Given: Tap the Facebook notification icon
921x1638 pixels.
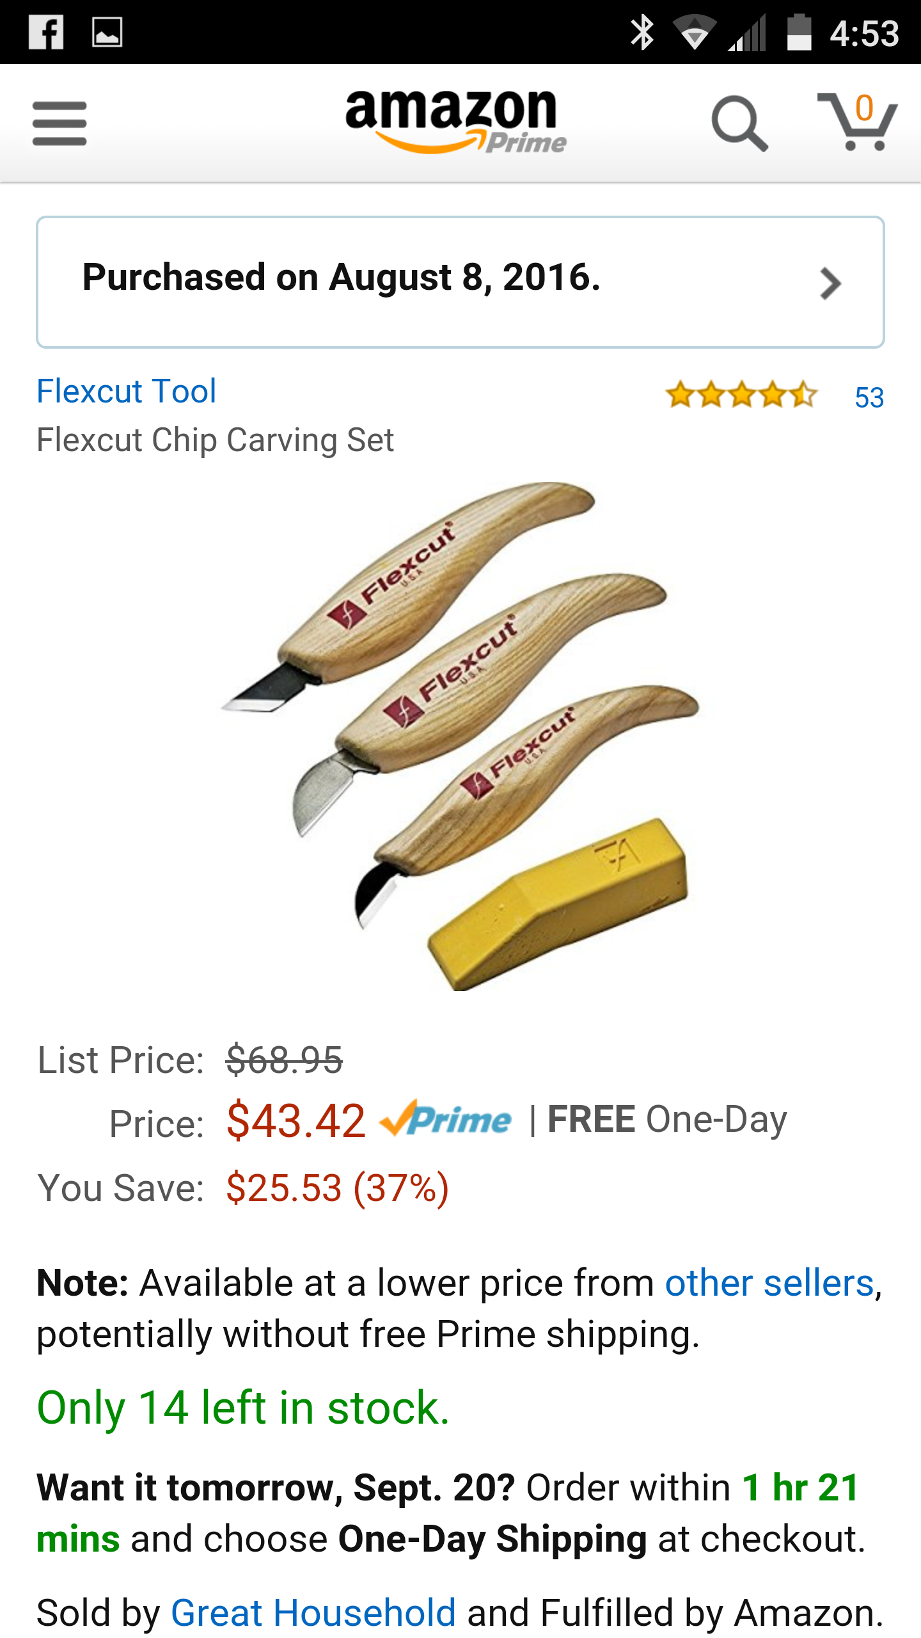Looking at the screenshot, I should pyautogui.click(x=46, y=32).
